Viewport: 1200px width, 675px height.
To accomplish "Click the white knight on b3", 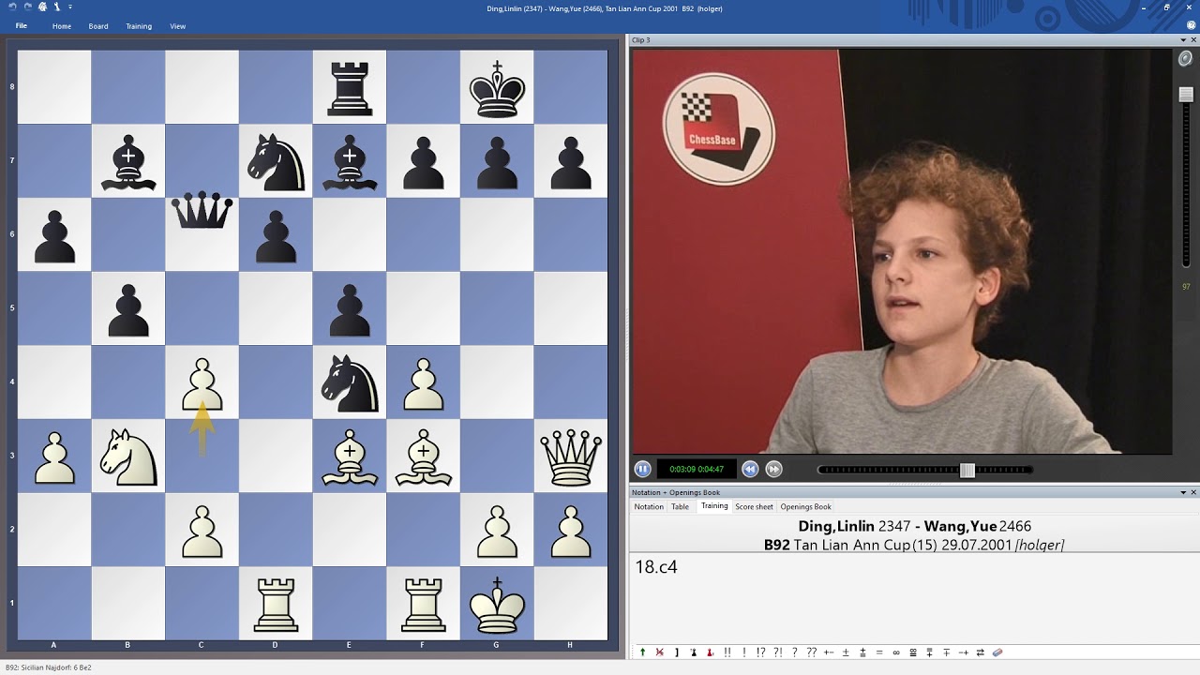I will (128, 456).
